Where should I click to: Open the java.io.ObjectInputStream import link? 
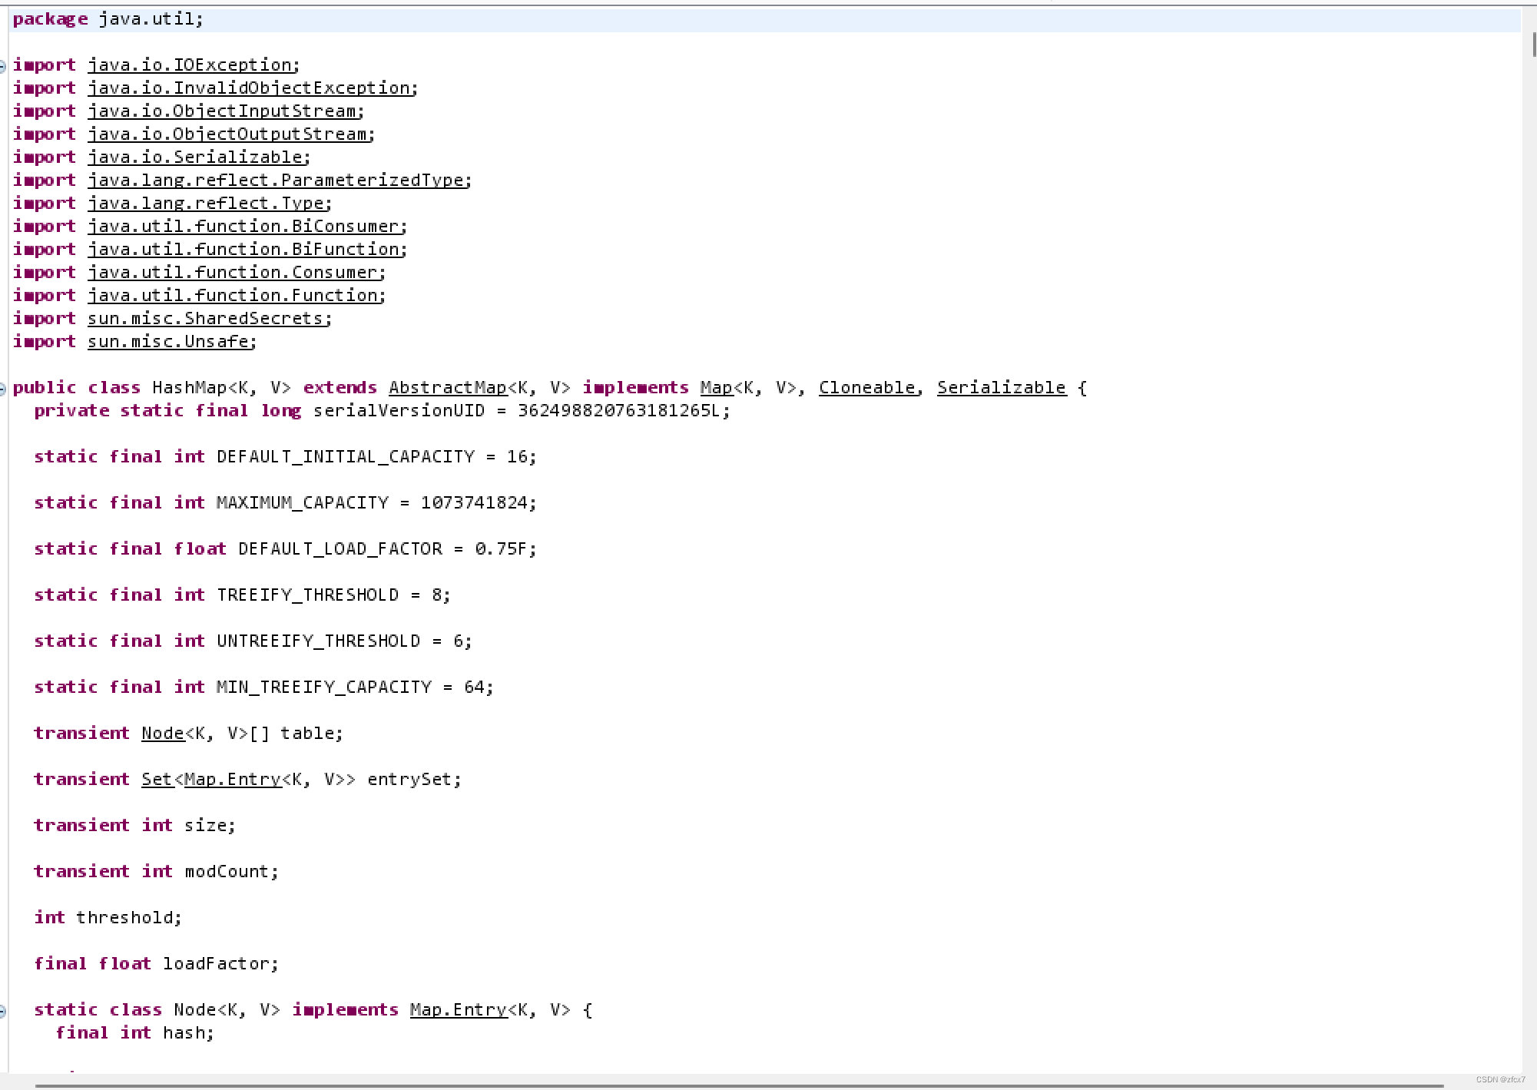pos(225,111)
